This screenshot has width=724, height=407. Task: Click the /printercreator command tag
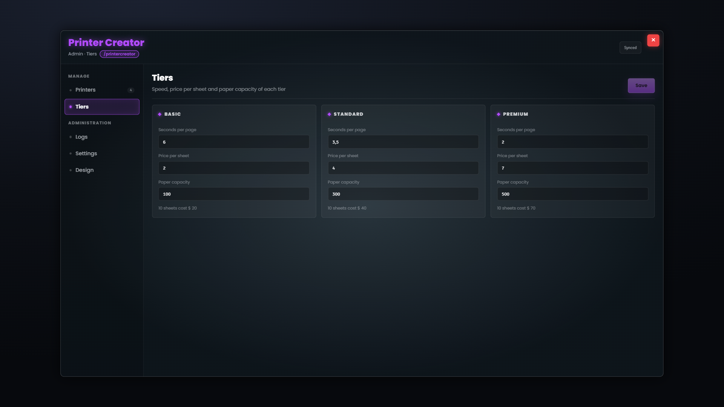(x=119, y=54)
